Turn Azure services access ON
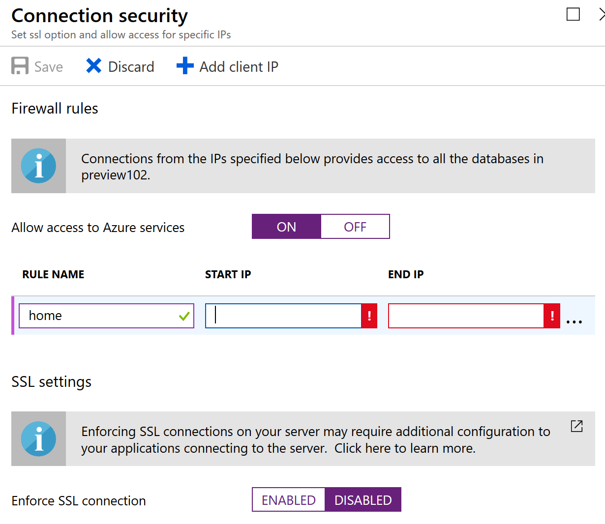 [286, 227]
